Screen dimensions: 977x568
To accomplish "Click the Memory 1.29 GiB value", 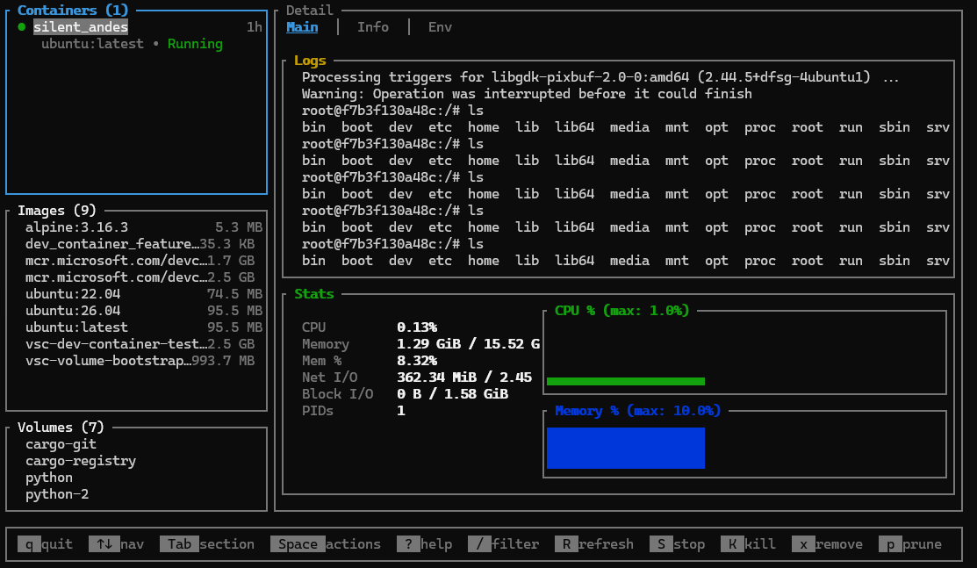I will pos(469,343).
